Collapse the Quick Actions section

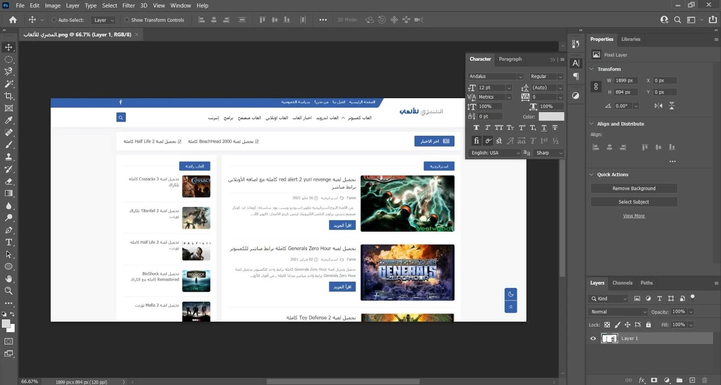pyautogui.click(x=592, y=175)
